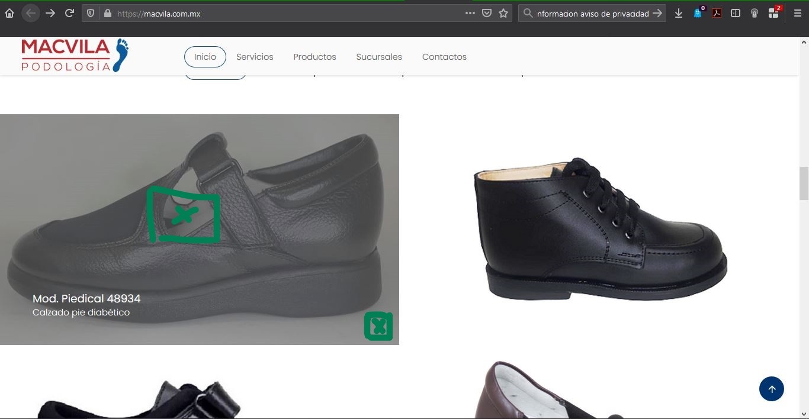Go forward to the next page
809x419 pixels.
pyautogui.click(x=50, y=13)
